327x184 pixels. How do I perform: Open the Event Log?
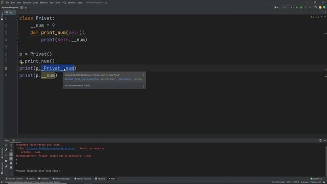point(316,179)
